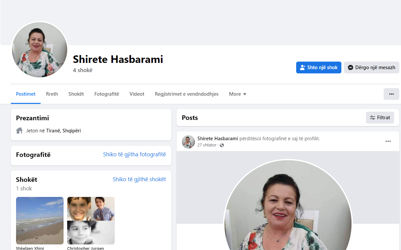401x250 pixels.
Task: Switch to the Rreth tab
Action: click(52, 94)
